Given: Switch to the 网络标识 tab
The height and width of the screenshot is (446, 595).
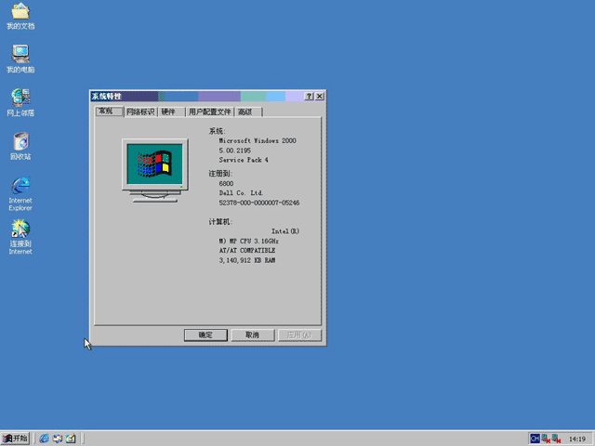Looking at the screenshot, I should click(x=140, y=111).
